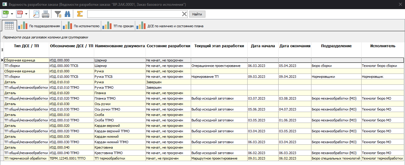
Task: Sort by 'Дата начала' column header
Action: (x=263, y=46)
